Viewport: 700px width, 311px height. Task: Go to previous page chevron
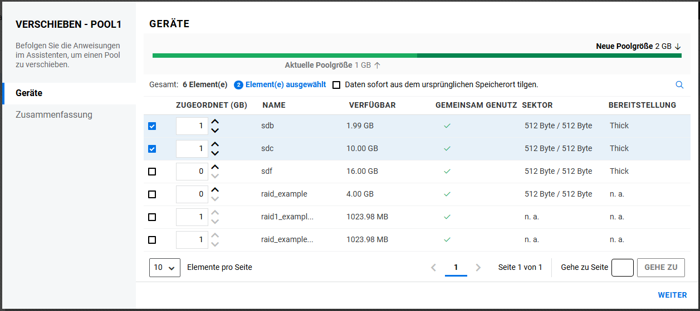pos(434,268)
